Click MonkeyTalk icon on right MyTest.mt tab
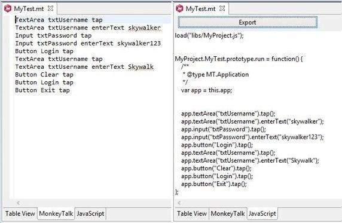The height and width of the screenshot is (223, 342). (x=179, y=8)
